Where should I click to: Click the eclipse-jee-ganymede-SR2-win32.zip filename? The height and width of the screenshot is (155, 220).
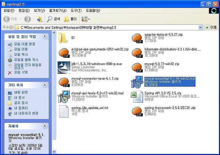100,49
